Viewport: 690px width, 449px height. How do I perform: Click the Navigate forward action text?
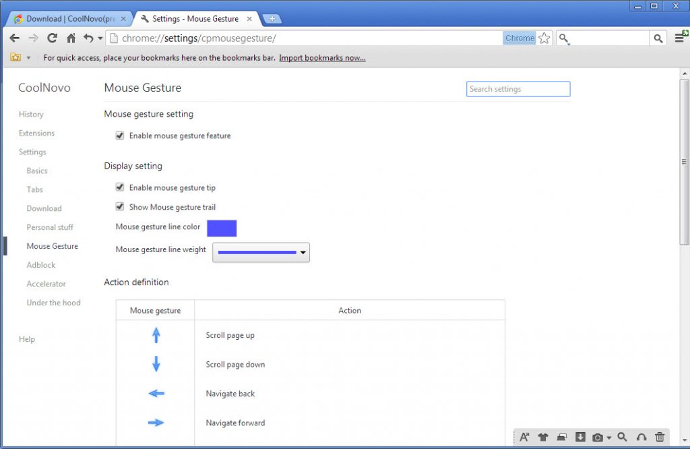tap(235, 423)
